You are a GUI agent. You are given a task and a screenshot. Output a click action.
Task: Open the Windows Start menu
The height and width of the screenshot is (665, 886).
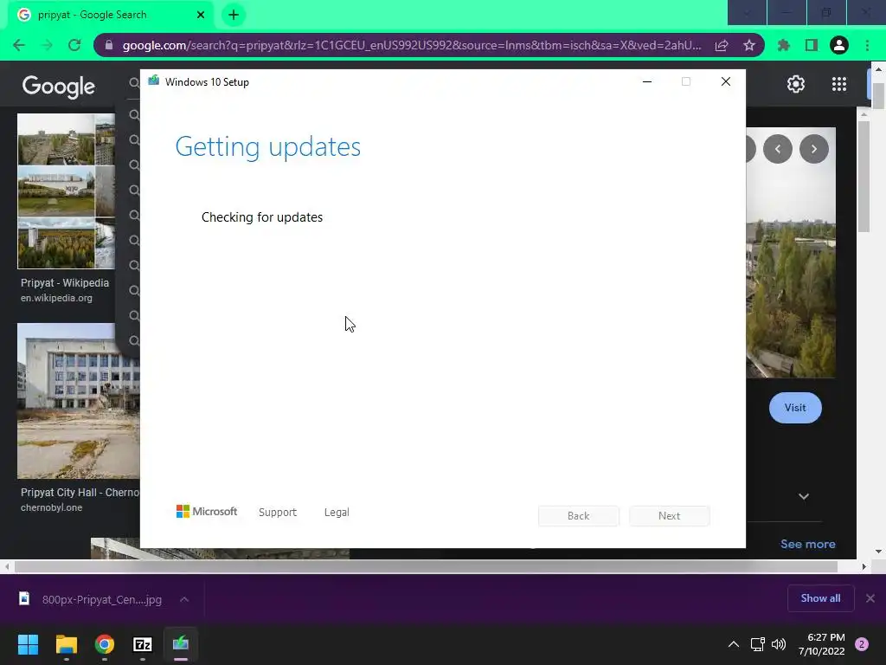[x=28, y=644]
